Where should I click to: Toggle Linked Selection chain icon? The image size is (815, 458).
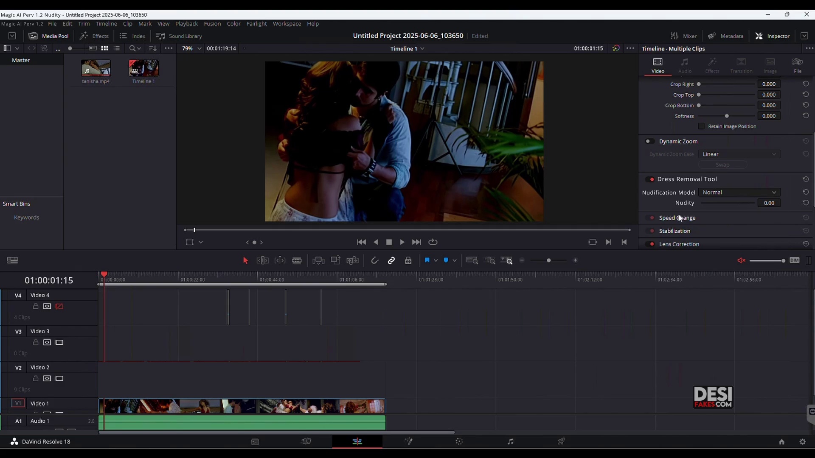[x=391, y=260]
